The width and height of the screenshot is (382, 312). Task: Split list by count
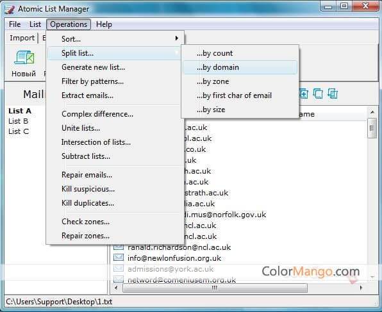[240, 53]
